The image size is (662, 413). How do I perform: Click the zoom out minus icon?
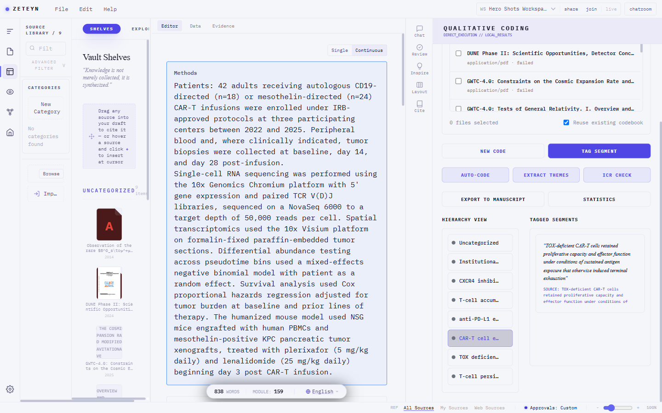598,407
